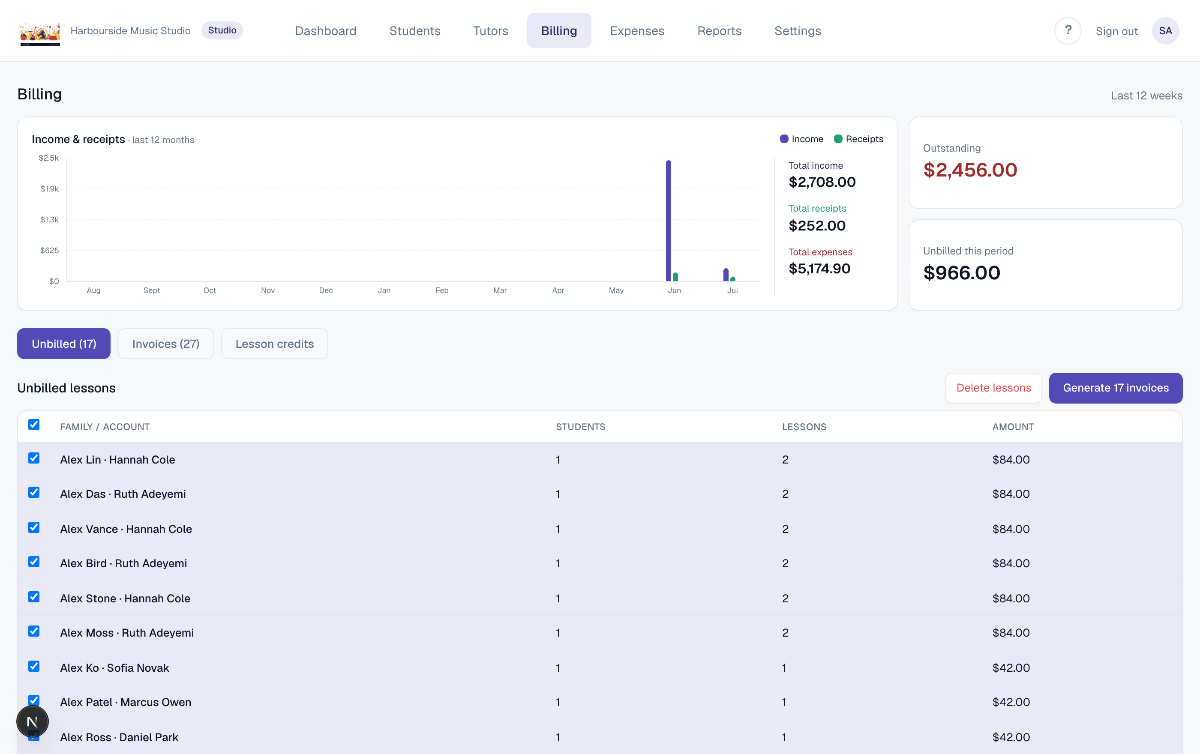Switch to the Unbilled (17) tab
This screenshot has width=1200, height=754.
pyautogui.click(x=64, y=344)
